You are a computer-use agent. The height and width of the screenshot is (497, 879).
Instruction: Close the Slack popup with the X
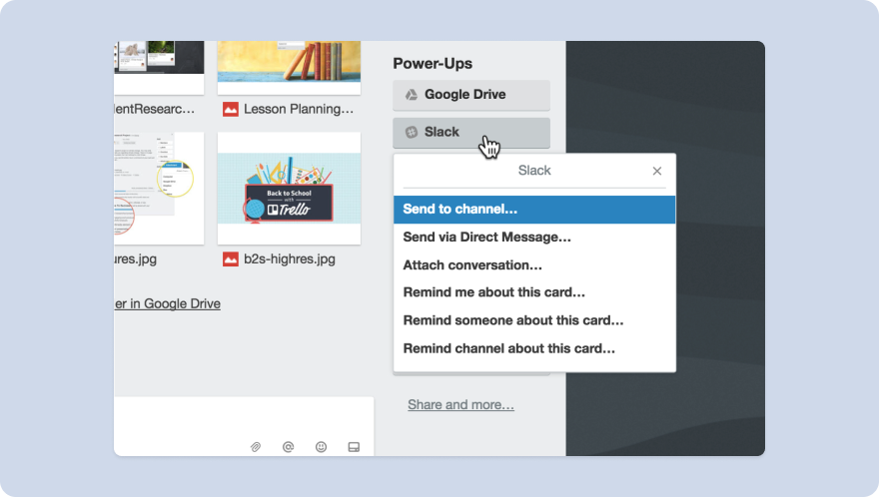656,171
